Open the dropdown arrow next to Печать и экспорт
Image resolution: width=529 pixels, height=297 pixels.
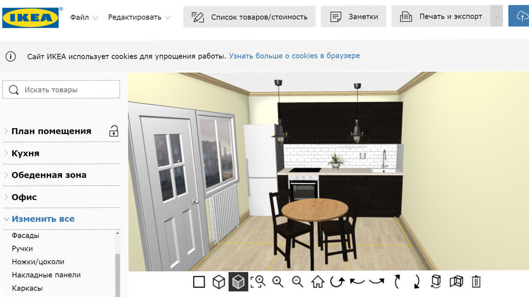[496, 17]
